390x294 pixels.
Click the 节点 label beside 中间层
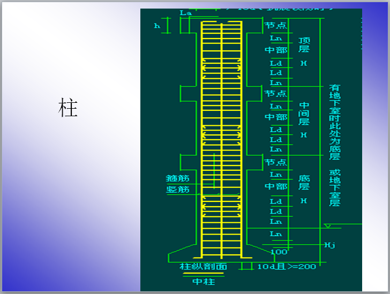point(275,94)
